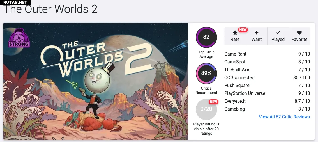The width and height of the screenshot is (318, 142).
Task: Open the Gameblog review
Action: tap(234, 109)
